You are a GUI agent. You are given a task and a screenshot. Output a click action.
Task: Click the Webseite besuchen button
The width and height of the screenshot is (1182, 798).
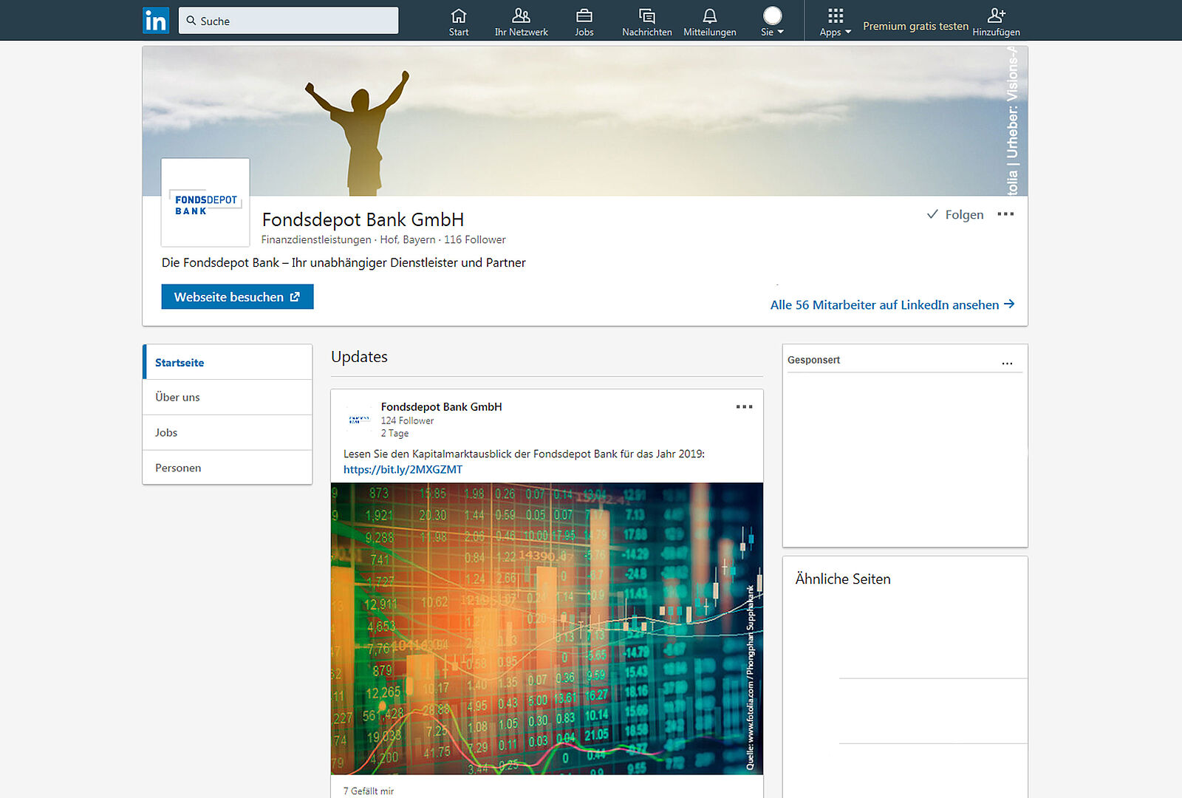click(237, 296)
